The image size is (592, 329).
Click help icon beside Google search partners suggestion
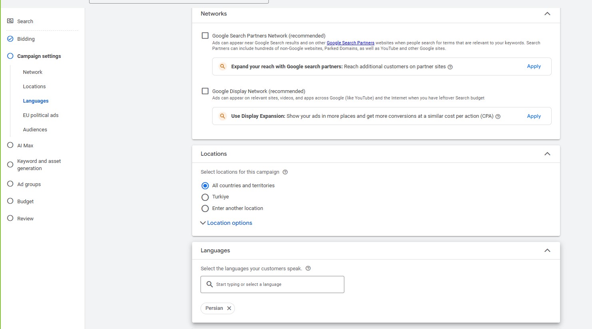(450, 67)
